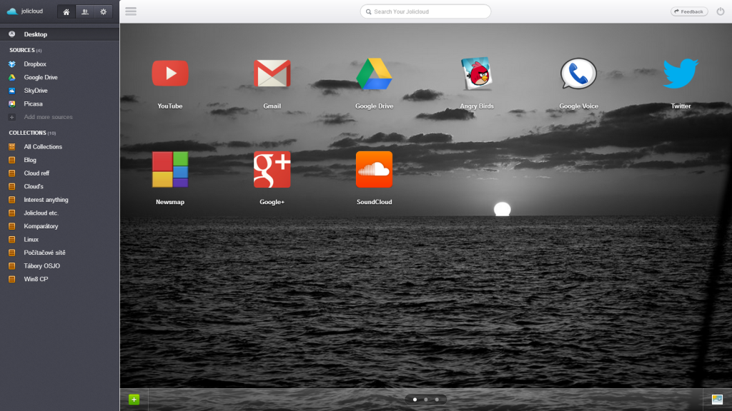Switch to the third desktop page dot
The width and height of the screenshot is (732, 411).
click(x=437, y=400)
